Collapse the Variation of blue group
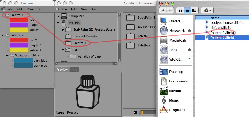This screenshot has width=249, height=117. (7, 56)
